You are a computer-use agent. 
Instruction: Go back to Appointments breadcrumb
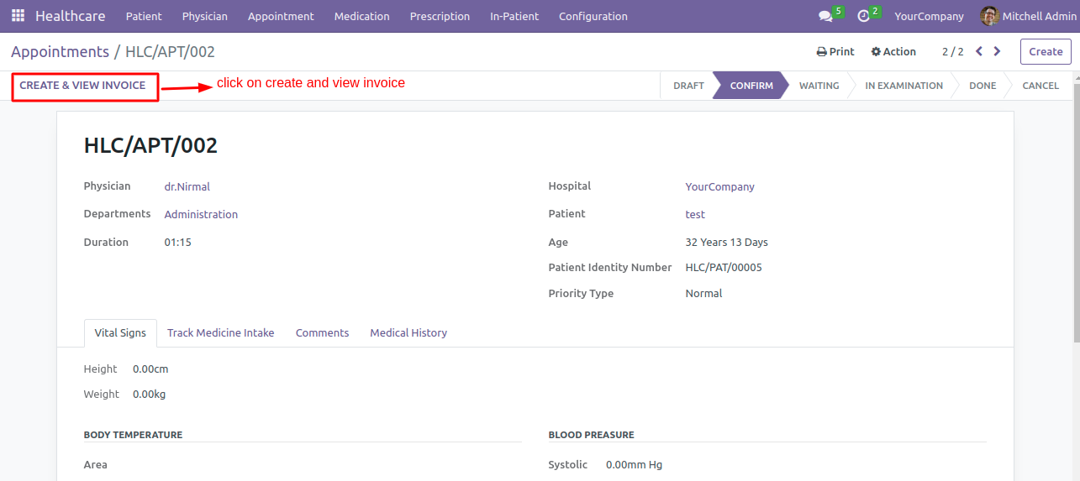click(60, 52)
